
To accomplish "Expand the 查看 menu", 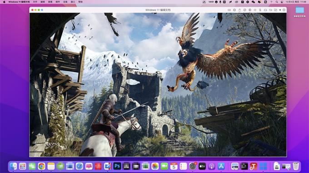I will [50, 2].
